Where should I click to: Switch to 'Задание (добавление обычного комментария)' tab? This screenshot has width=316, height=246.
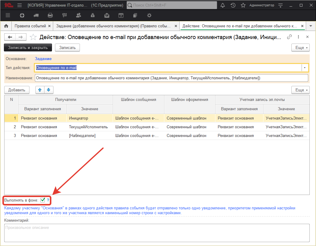[x=113, y=26]
